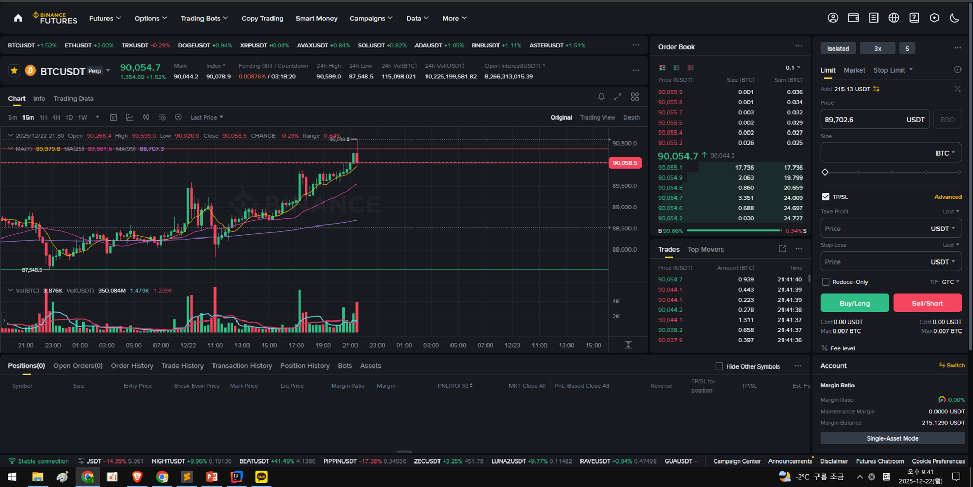The height and width of the screenshot is (487, 973).
Task: Click Single-Asset Mode button
Action: point(892,438)
